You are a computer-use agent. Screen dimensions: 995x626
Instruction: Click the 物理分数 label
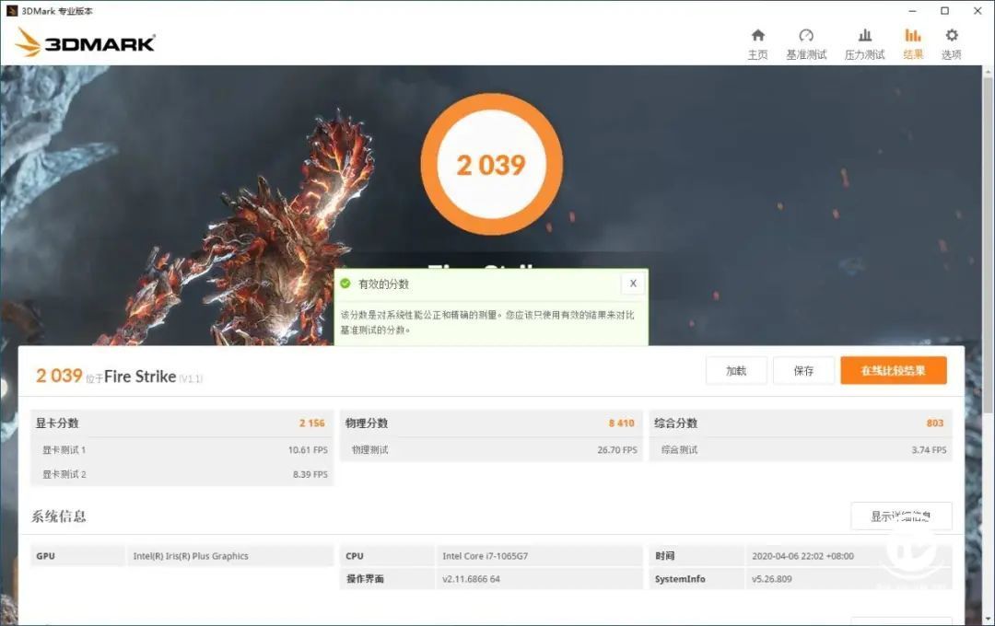pyautogui.click(x=366, y=423)
